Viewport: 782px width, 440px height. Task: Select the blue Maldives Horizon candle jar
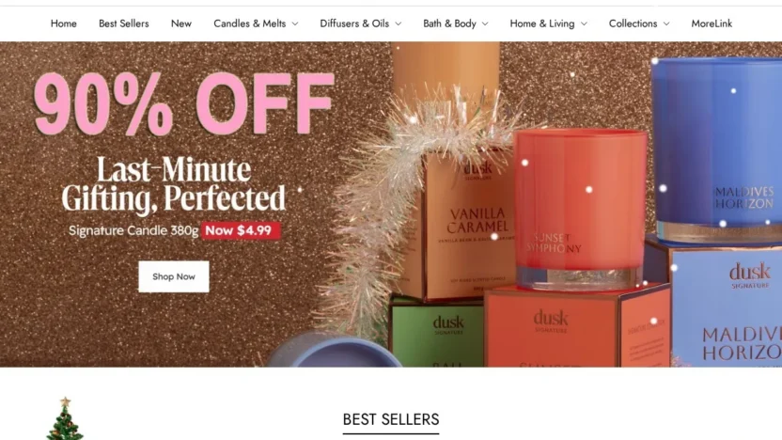tap(717, 149)
